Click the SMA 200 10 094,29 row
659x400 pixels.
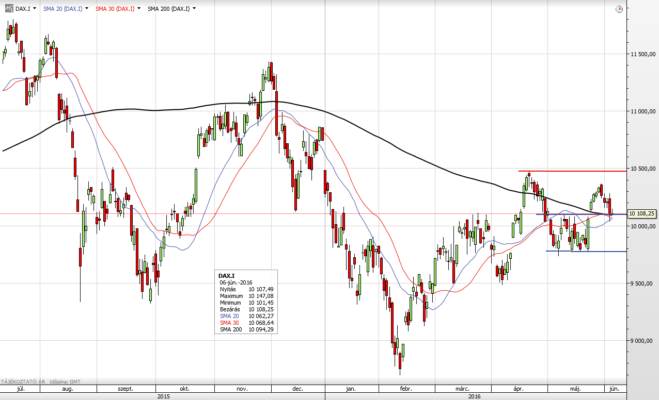click(246, 329)
